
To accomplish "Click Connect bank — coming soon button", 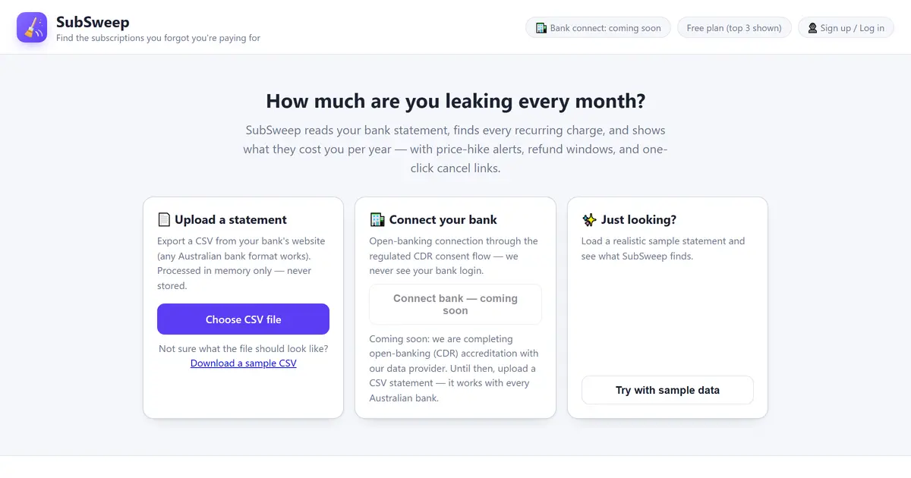I will 455,304.
